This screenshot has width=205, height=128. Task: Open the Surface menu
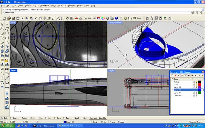(x=28, y=6)
